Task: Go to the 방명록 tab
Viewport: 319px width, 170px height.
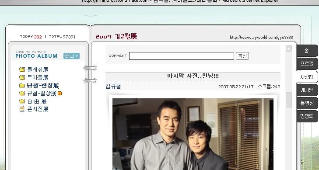Action: (x=307, y=116)
